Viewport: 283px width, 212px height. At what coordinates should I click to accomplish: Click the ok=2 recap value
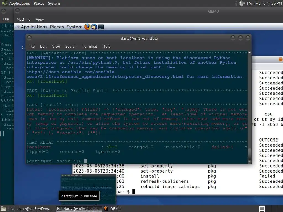coord(112,147)
